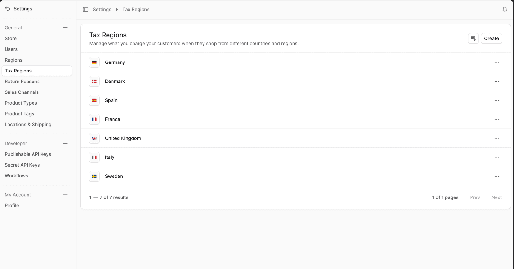Click the Spain flag icon
Viewport: 514px width, 269px height.
coord(94,100)
